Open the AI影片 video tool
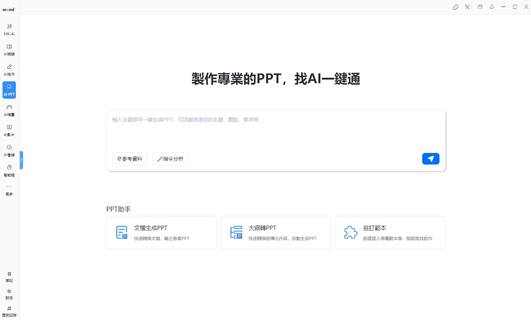This screenshot has width=531, height=320. click(9, 130)
